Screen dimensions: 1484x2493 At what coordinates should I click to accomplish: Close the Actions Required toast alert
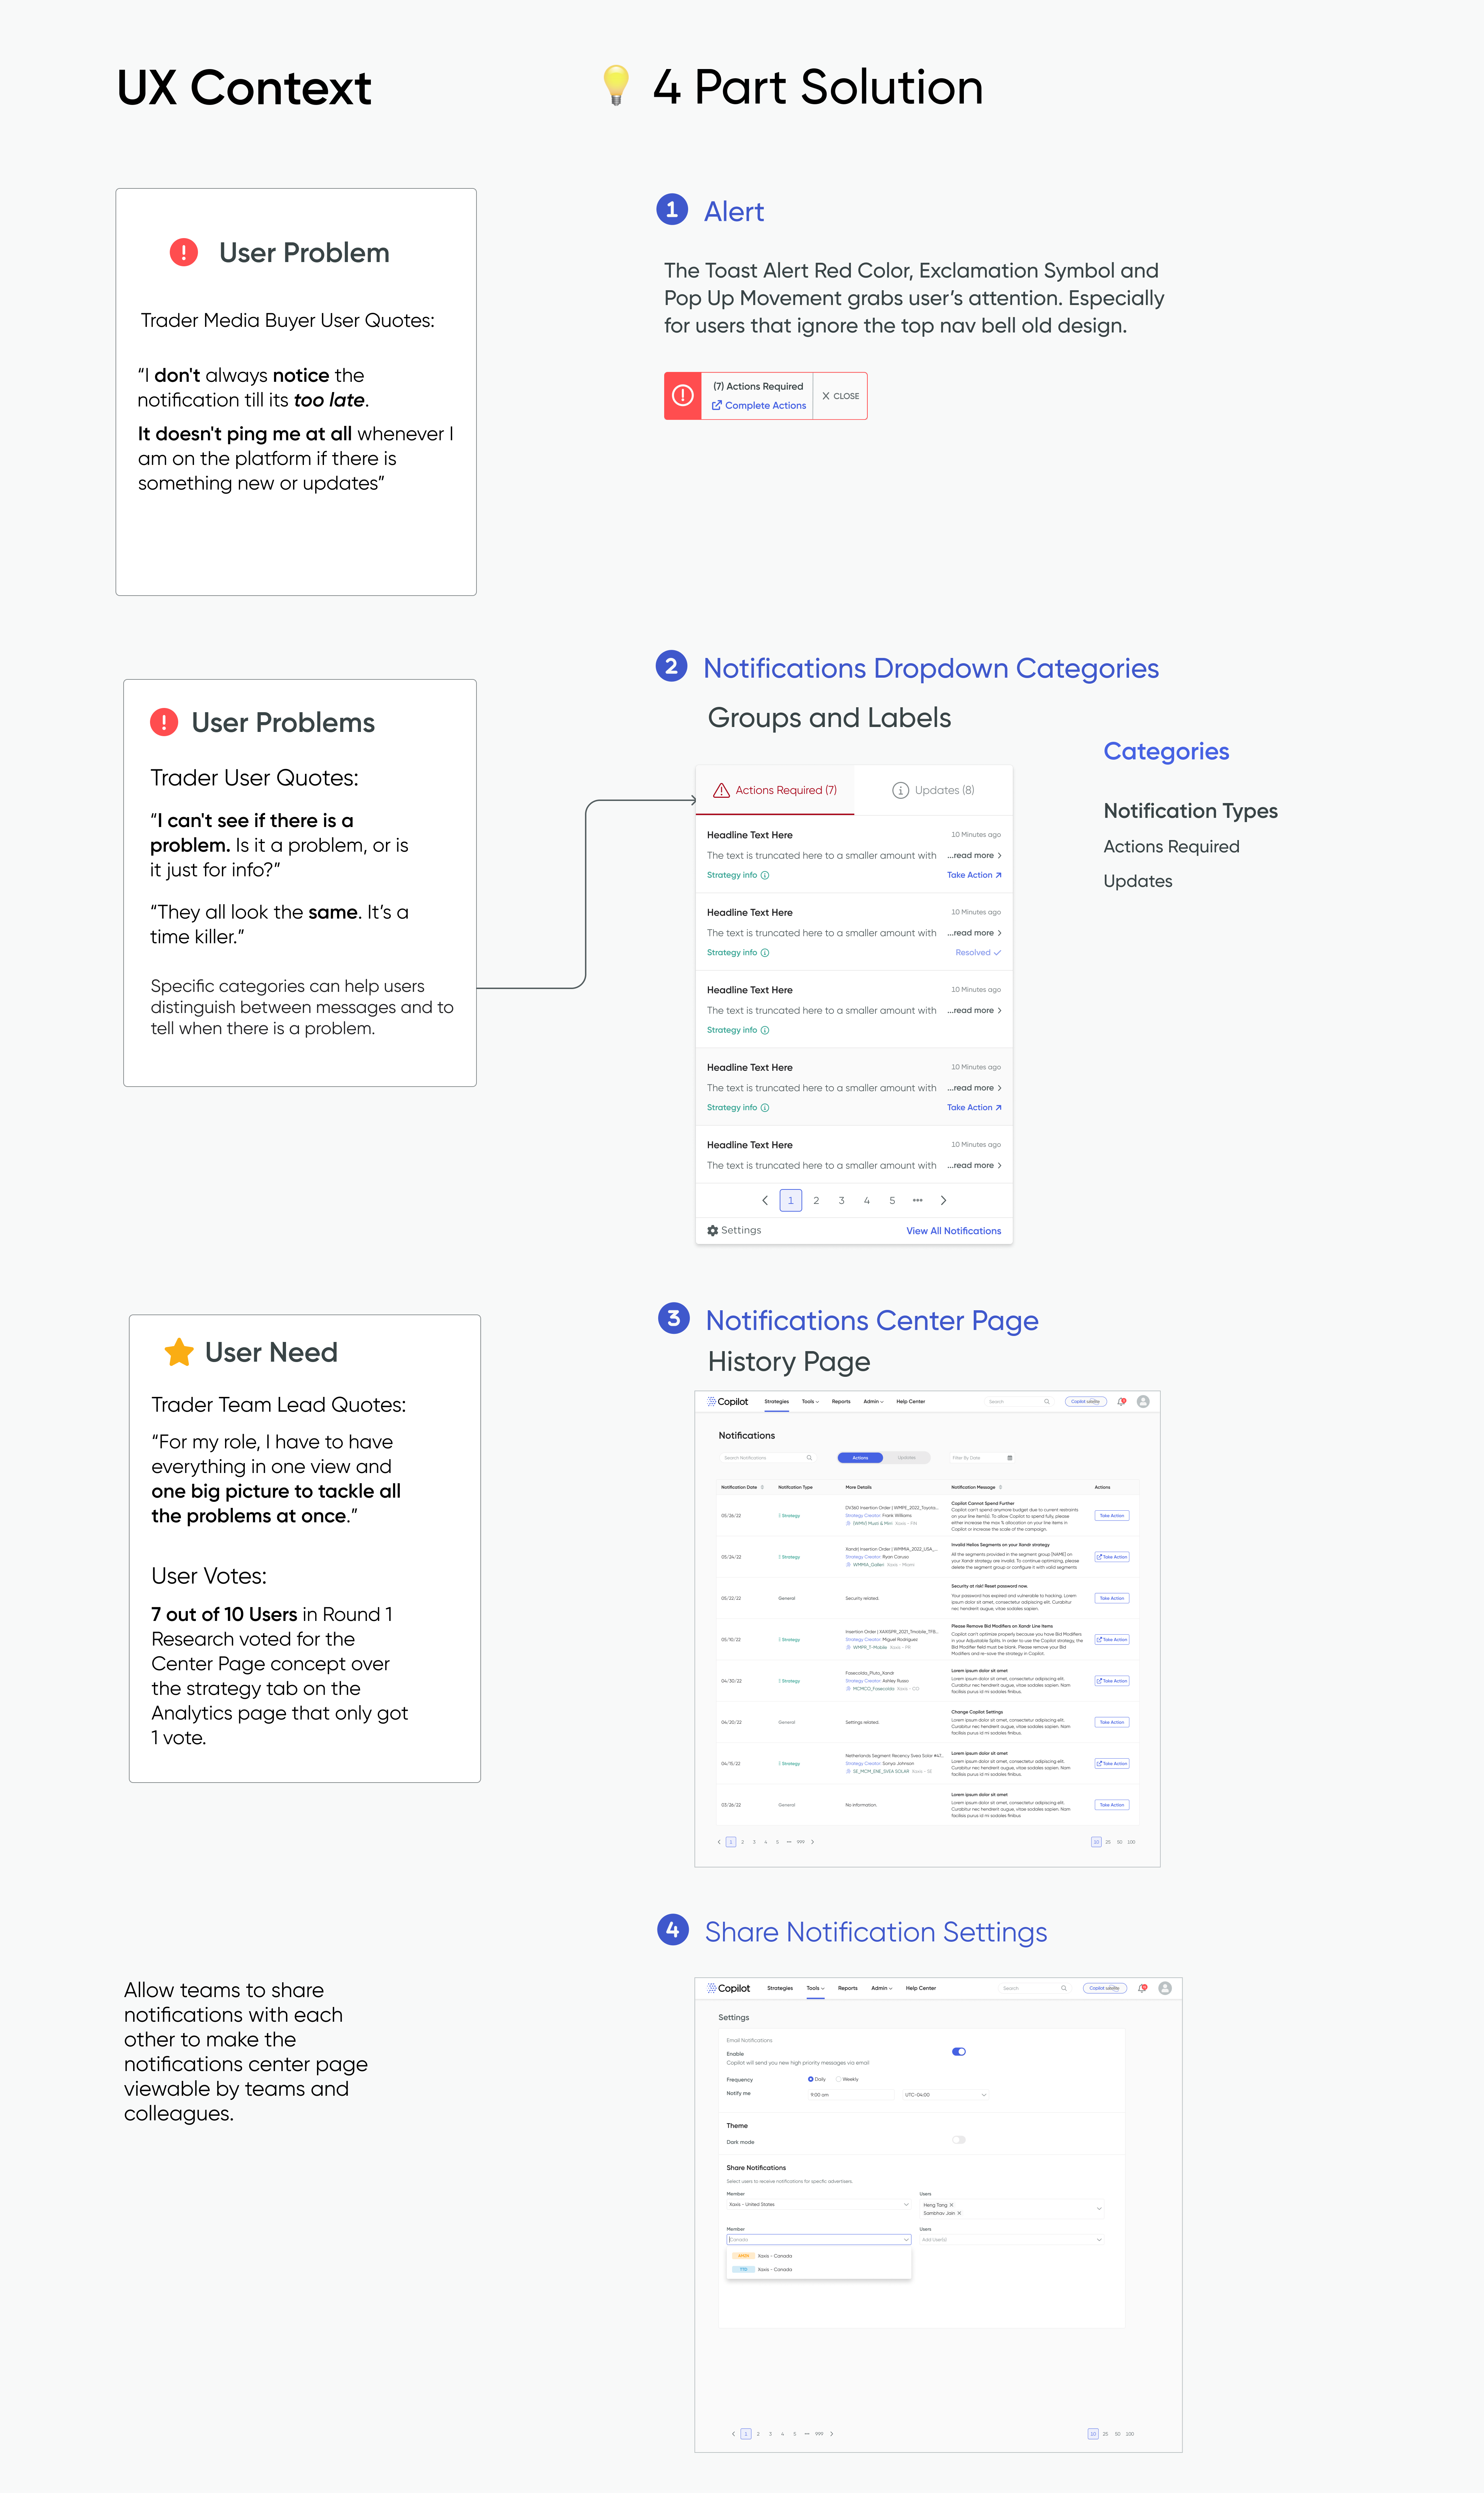(840, 396)
